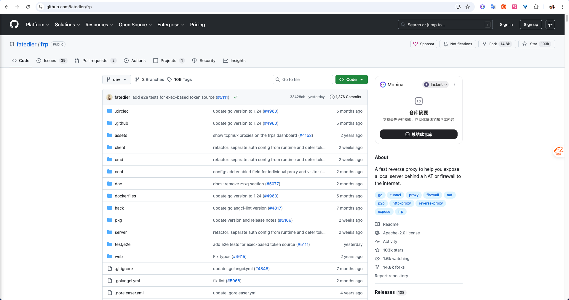
Task: Open Chrome three-dot menu
Action: (x=562, y=7)
